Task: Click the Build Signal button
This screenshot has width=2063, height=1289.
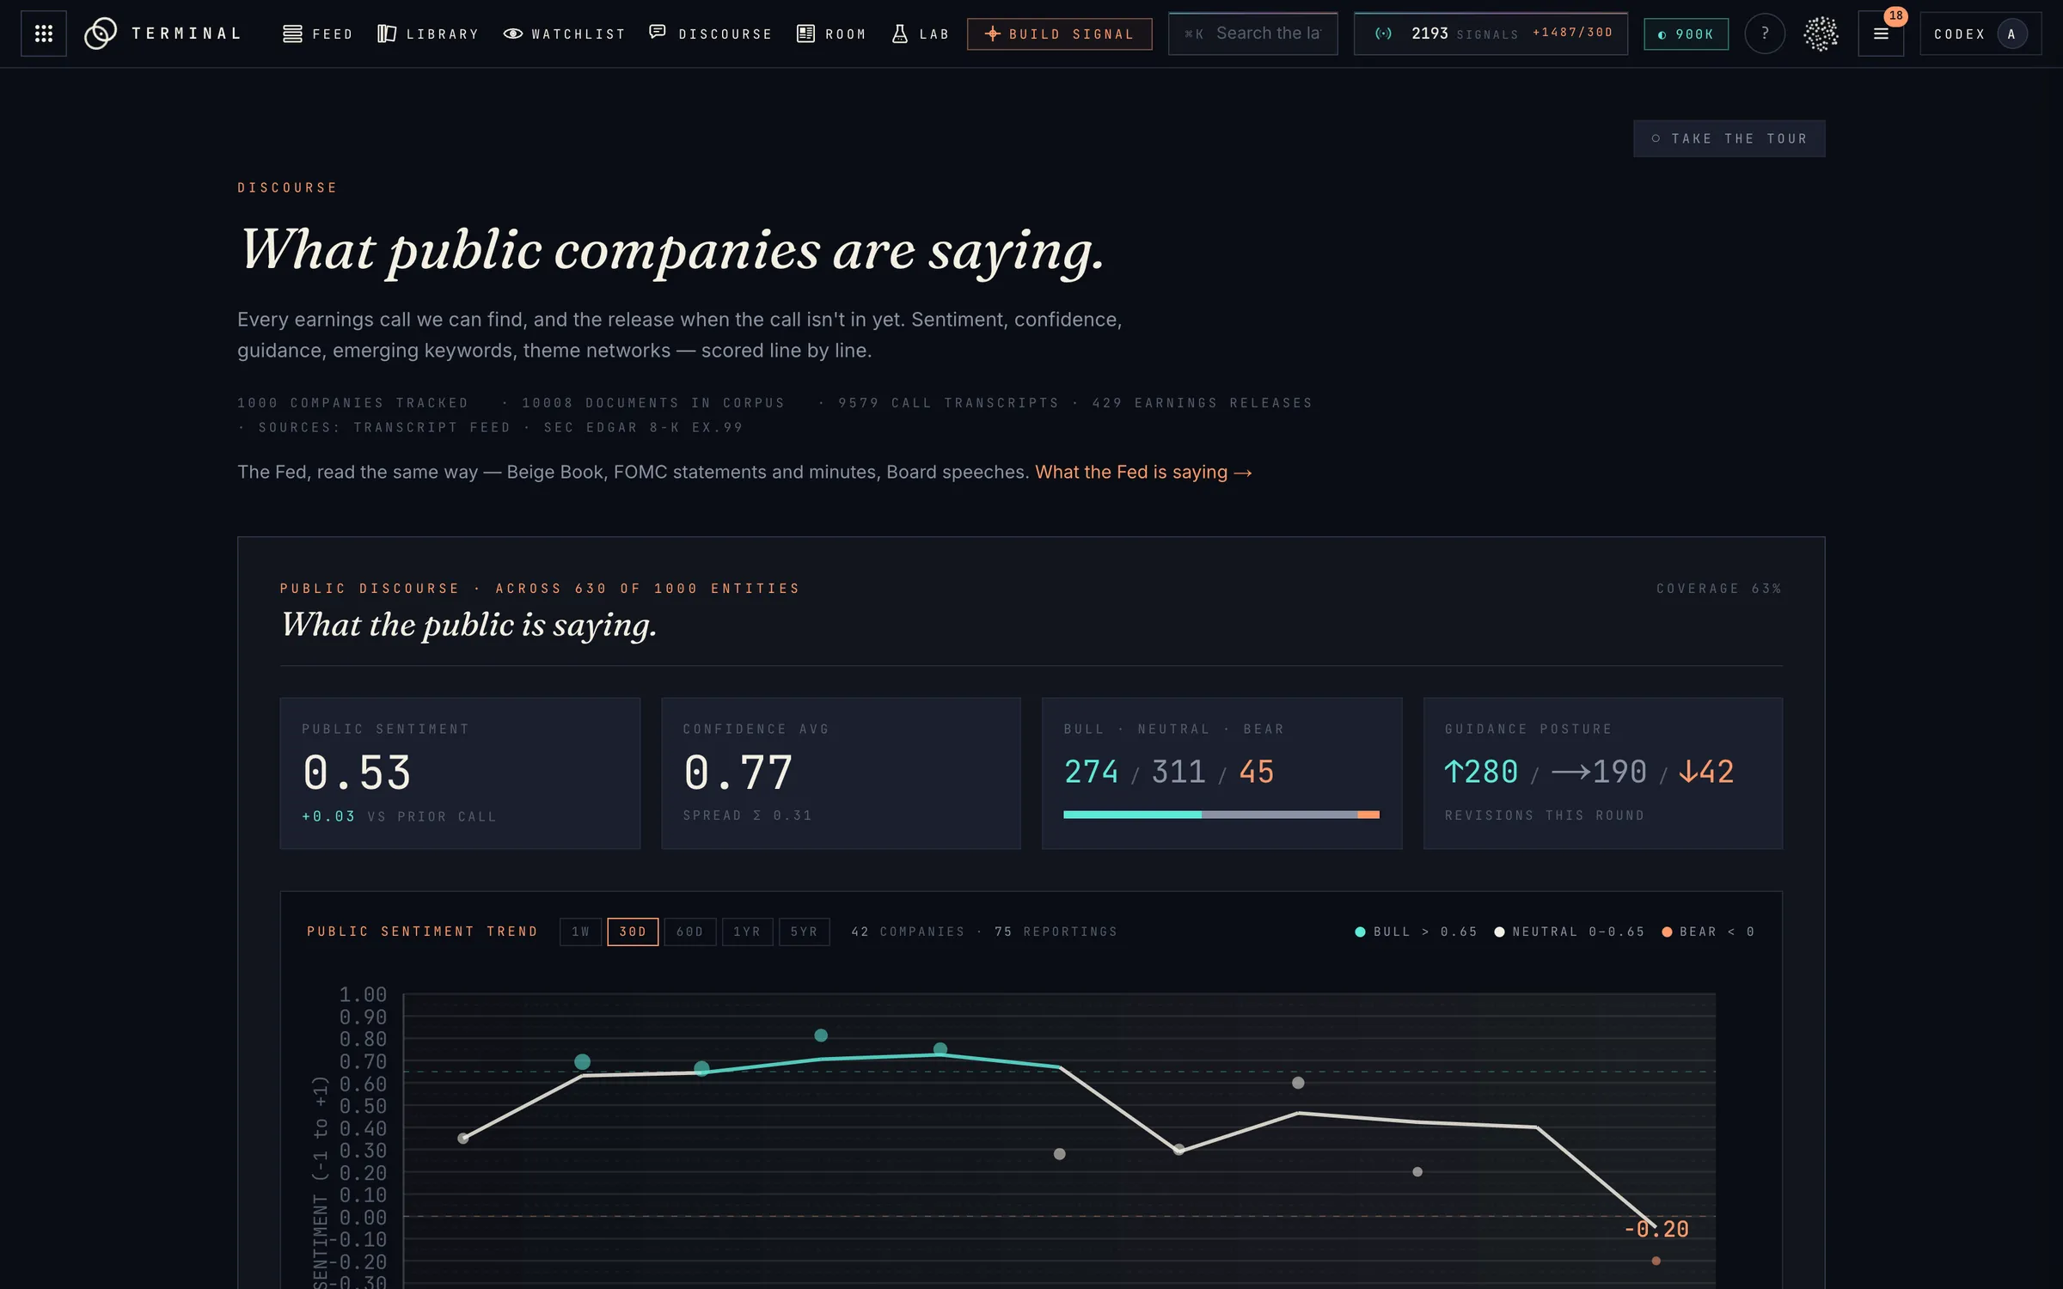Action: (1059, 34)
